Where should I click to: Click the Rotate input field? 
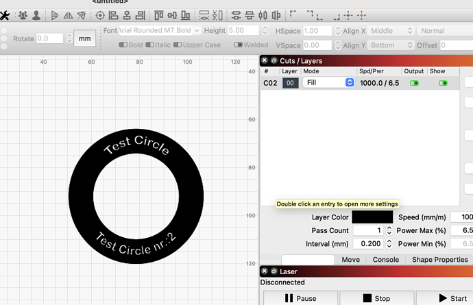(50, 38)
